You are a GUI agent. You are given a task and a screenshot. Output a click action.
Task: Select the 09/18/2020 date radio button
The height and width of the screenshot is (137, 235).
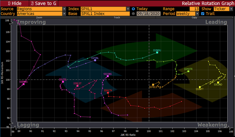pyautogui.click(x=133, y=14)
